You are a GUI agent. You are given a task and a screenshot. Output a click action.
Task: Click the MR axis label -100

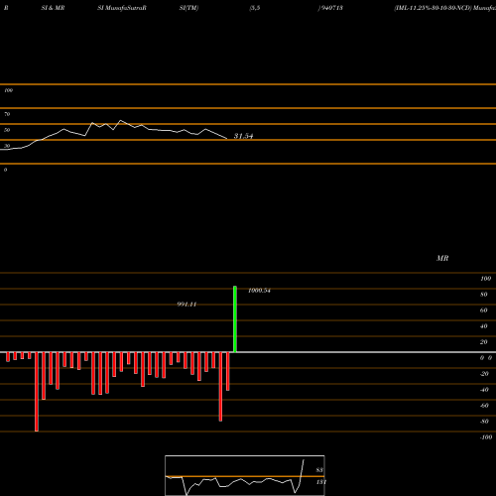click(486, 437)
